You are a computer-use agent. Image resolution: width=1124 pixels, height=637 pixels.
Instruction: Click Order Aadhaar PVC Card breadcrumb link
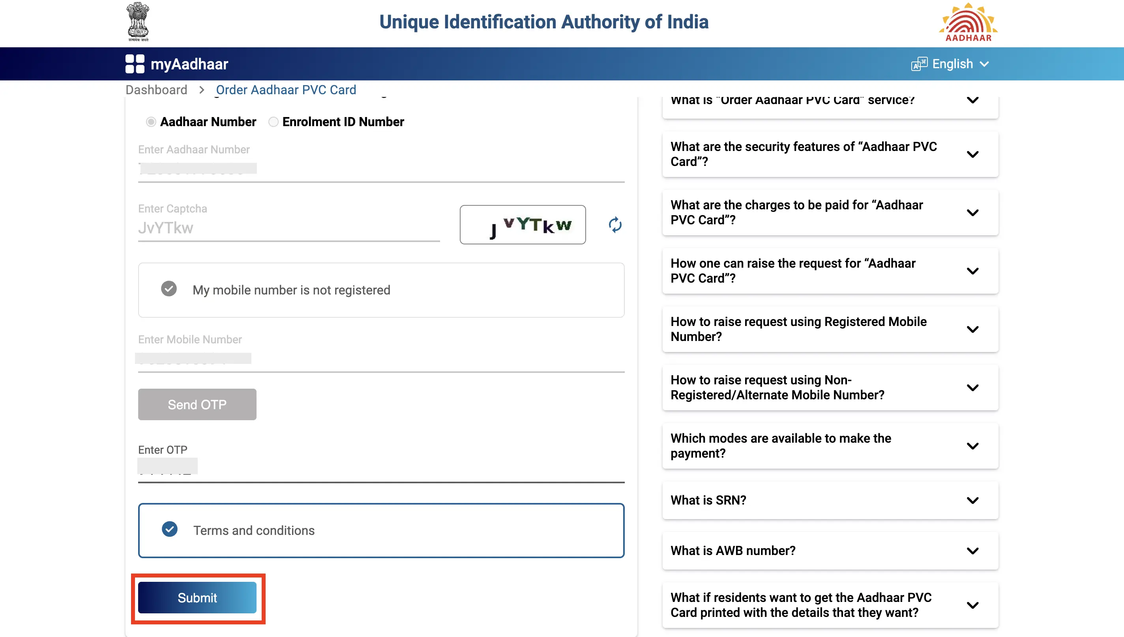(x=286, y=89)
